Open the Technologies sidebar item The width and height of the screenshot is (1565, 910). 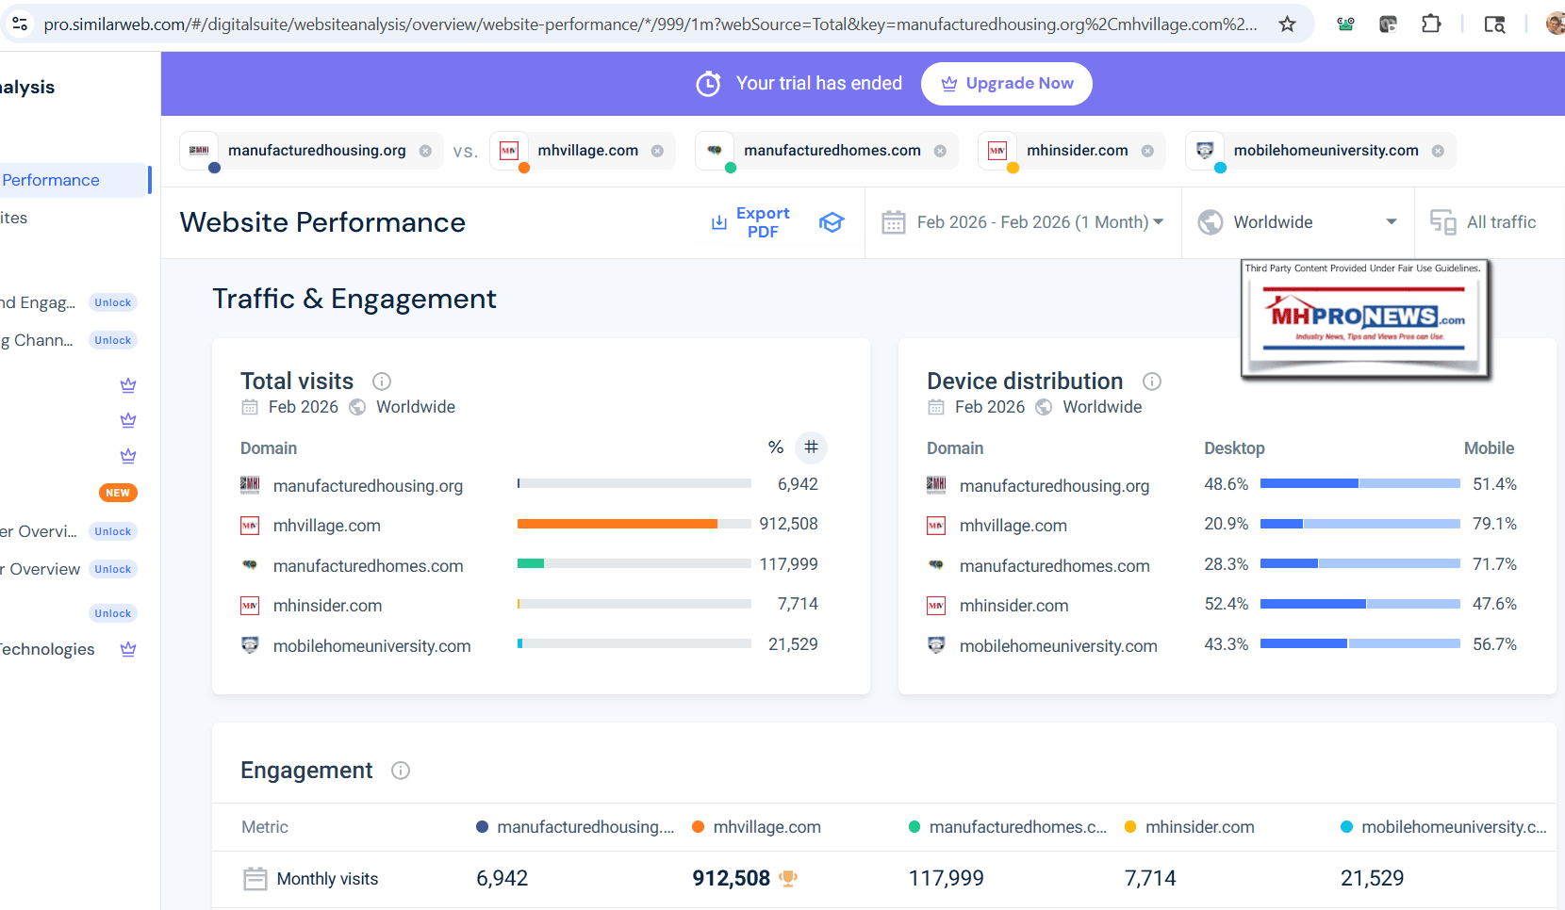47,649
